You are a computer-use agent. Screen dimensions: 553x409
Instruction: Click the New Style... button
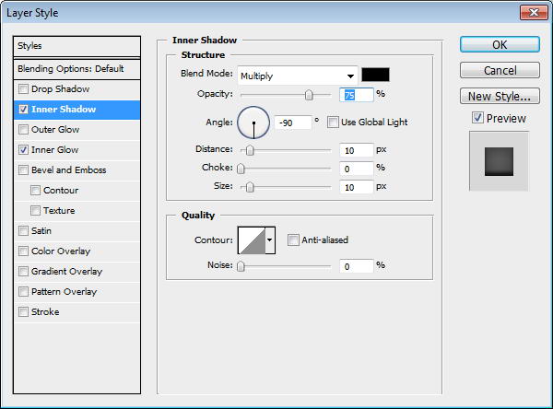500,96
